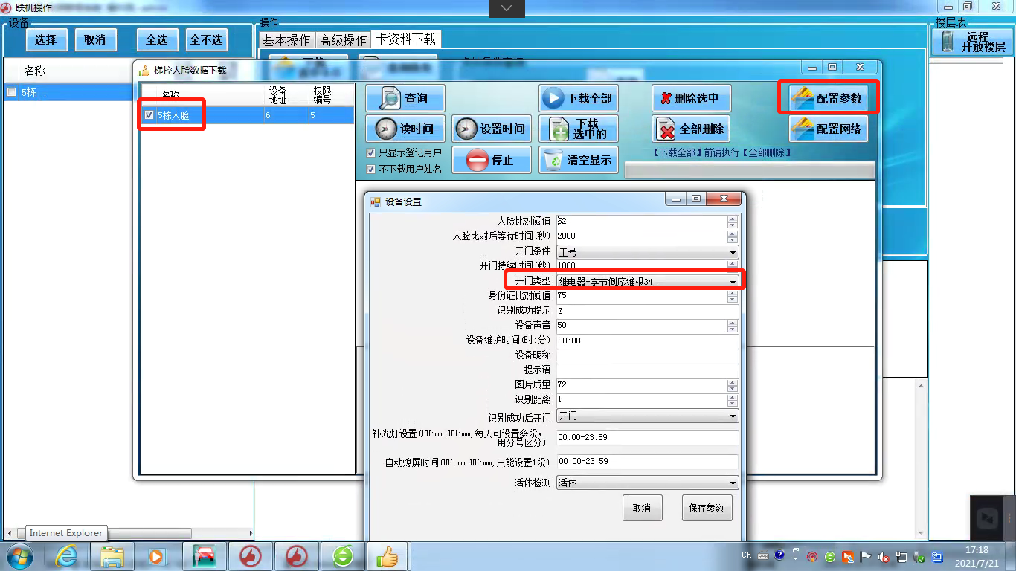Expand the 开门类型 dropdown
This screenshot has width=1016, height=571.
[733, 282]
